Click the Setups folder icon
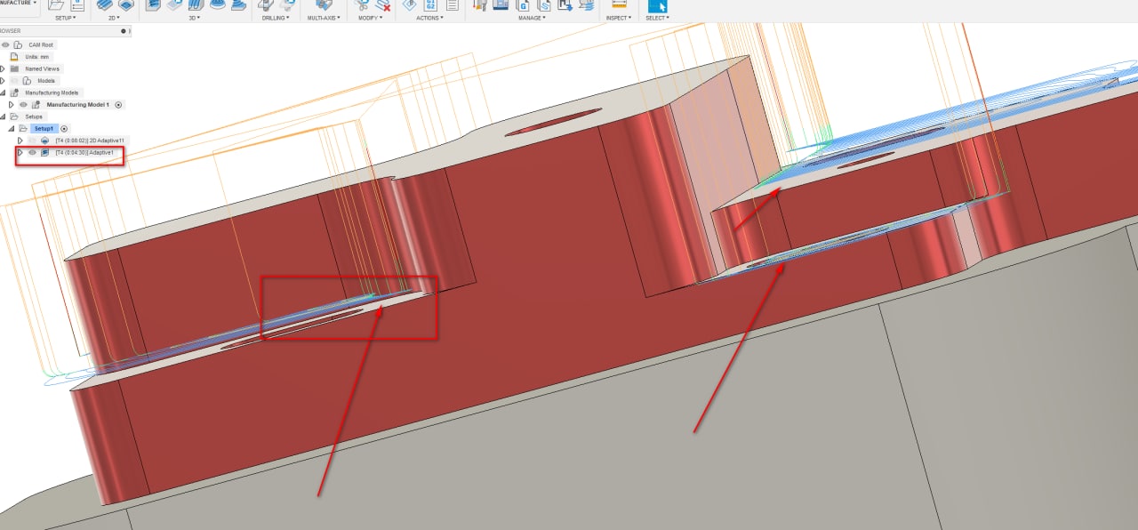1138x530 pixels. point(15,116)
